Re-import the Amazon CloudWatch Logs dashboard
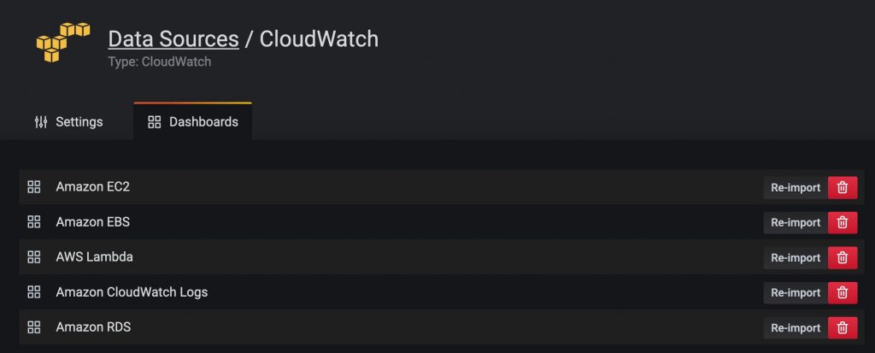Screen dimensions: 875x353 pos(796,292)
